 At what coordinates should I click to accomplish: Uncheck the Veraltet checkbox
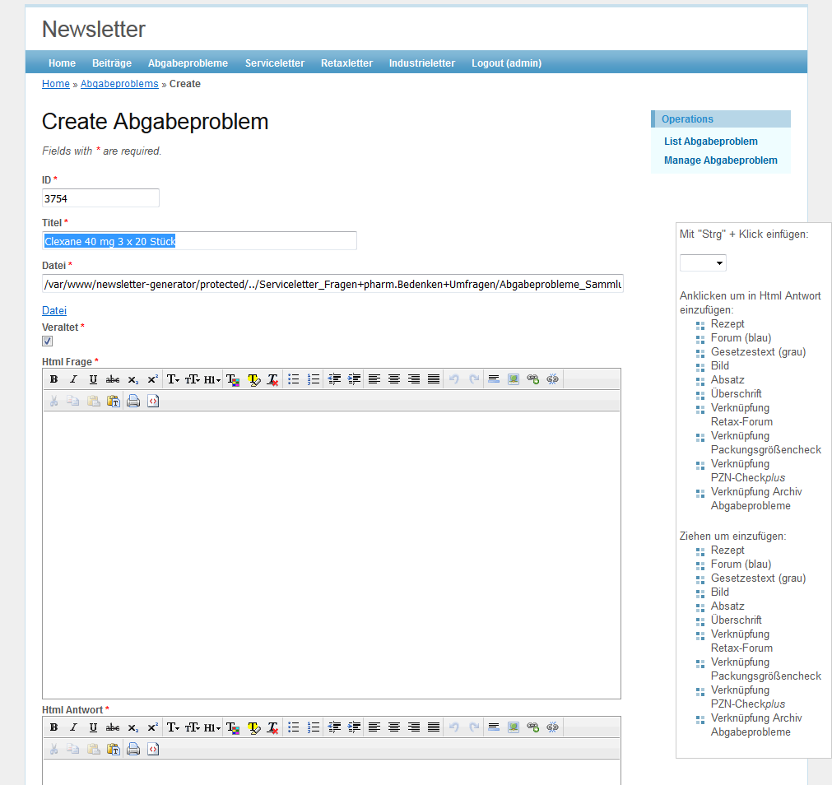[48, 341]
